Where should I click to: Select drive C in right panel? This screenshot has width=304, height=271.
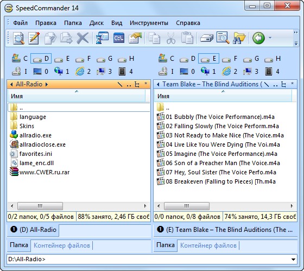pyautogui.click(x=166, y=59)
